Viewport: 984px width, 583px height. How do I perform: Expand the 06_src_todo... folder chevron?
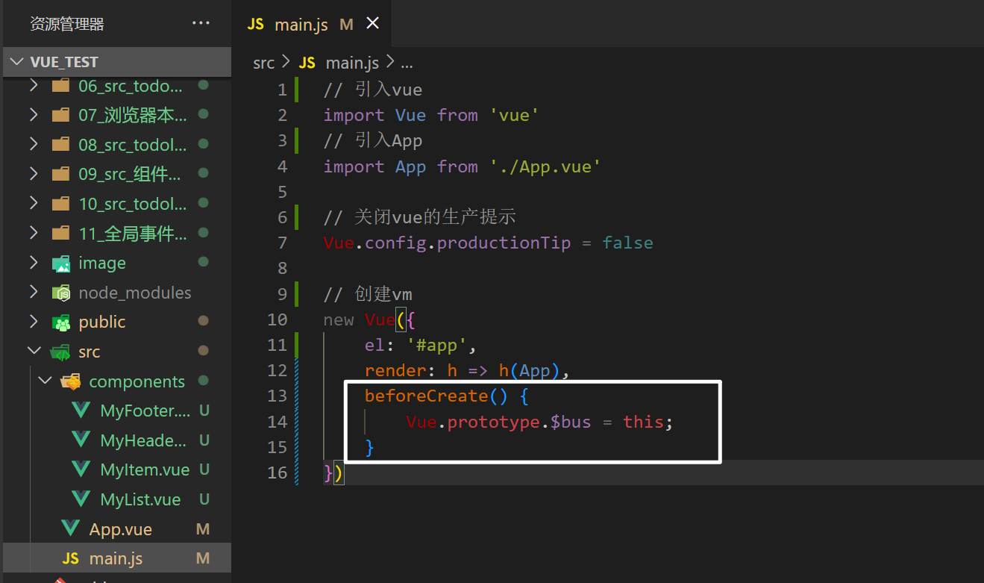[x=34, y=86]
